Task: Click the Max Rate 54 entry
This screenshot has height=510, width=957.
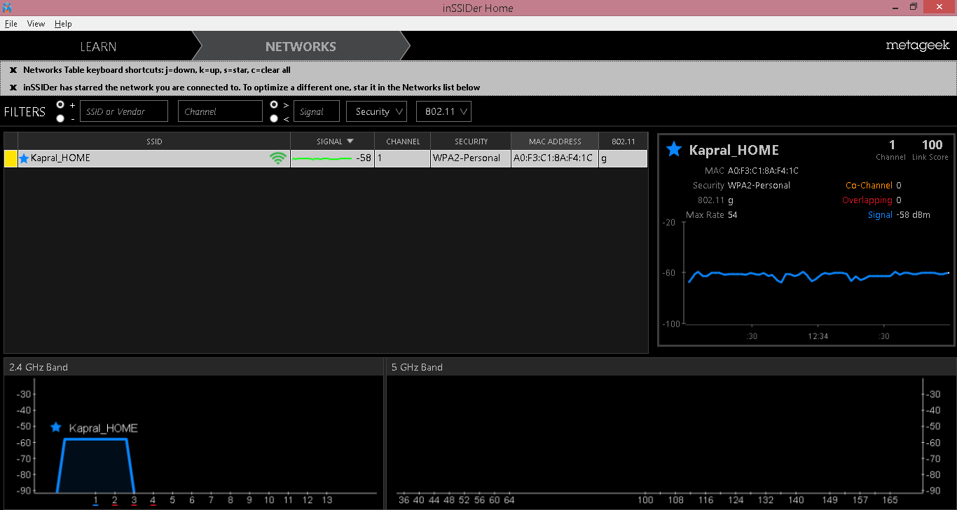Action: point(712,215)
